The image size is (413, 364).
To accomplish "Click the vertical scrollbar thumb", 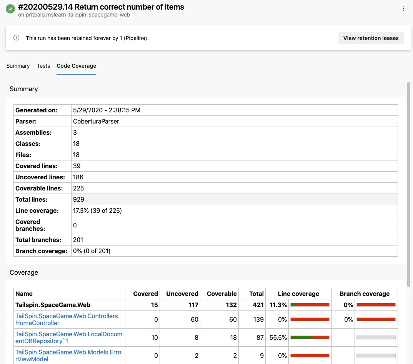I will tap(408, 185).
